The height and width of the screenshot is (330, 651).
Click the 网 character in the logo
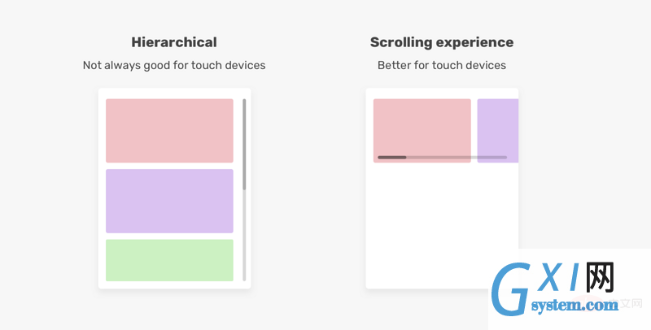pyautogui.click(x=600, y=277)
